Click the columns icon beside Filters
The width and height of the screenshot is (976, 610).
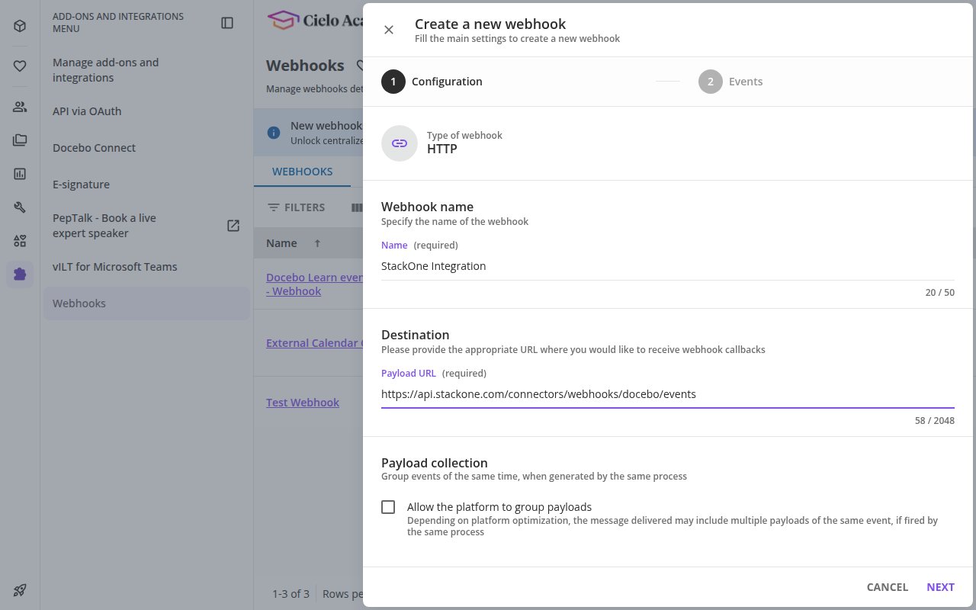(x=356, y=207)
